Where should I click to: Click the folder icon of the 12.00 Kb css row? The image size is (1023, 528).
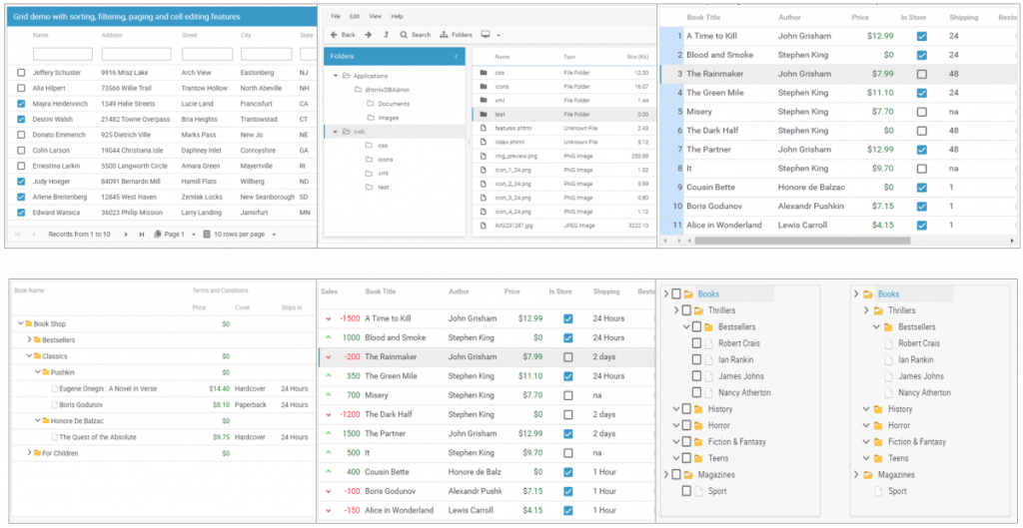483,72
